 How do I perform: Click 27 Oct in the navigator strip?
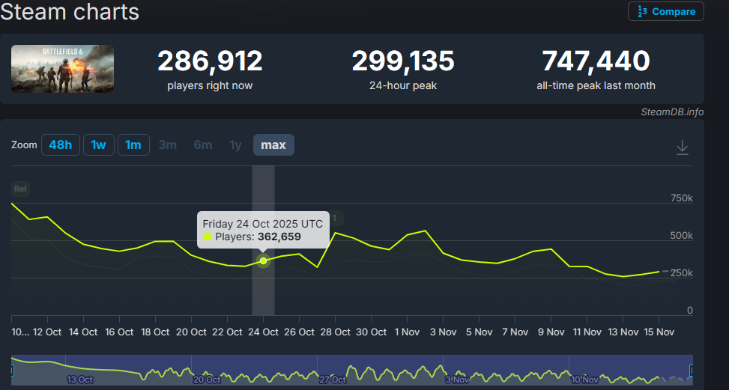click(x=332, y=380)
